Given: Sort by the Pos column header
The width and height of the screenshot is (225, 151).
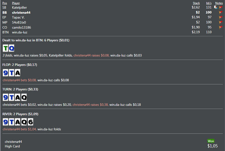Looking at the screenshot, I should (x=4, y=3).
